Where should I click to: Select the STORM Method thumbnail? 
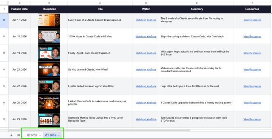pos(49,119)
